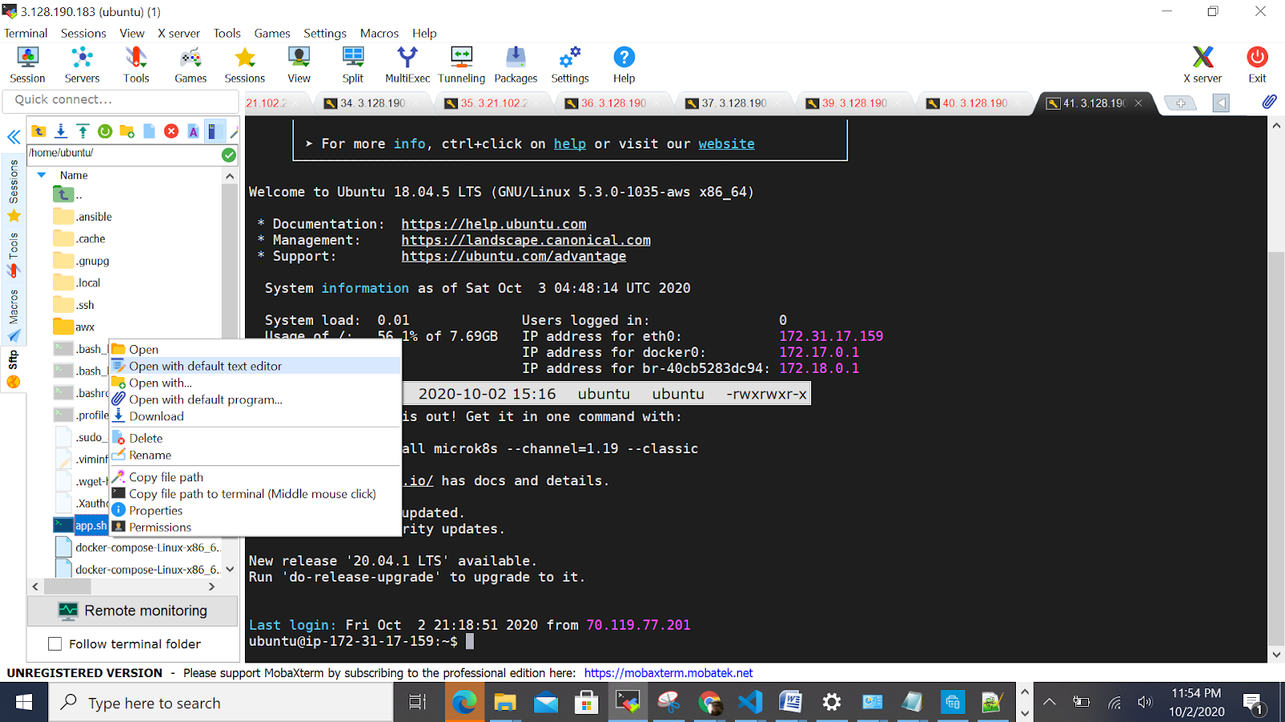The height and width of the screenshot is (722, 1285).
Task: Open the Tunneling toolbar icon
Action: tap(461, 65)
